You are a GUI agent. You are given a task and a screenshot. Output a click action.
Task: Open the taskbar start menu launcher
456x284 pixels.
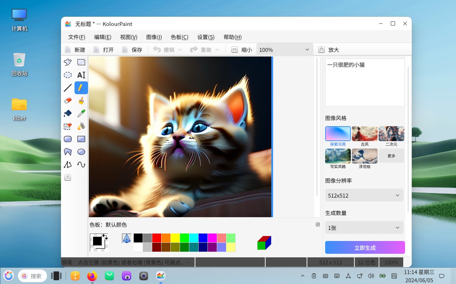click(9, 276)
